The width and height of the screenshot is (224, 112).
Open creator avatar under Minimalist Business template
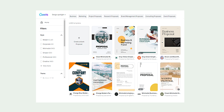139,94
